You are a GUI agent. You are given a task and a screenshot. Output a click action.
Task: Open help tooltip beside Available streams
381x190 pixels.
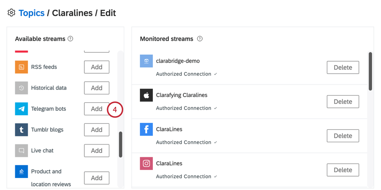(70, 39)
